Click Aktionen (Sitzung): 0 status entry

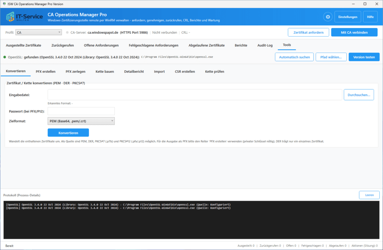click(364, 246)
